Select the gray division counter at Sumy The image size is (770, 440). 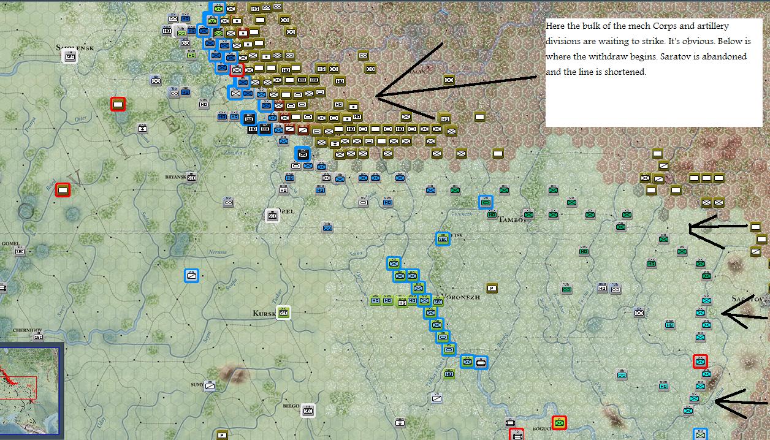click(x=210, y=386)
